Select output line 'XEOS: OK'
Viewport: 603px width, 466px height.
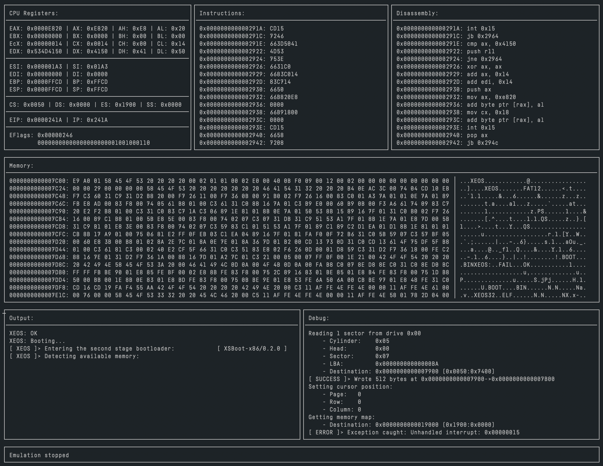pyautogui.click(x=23, y=334)
